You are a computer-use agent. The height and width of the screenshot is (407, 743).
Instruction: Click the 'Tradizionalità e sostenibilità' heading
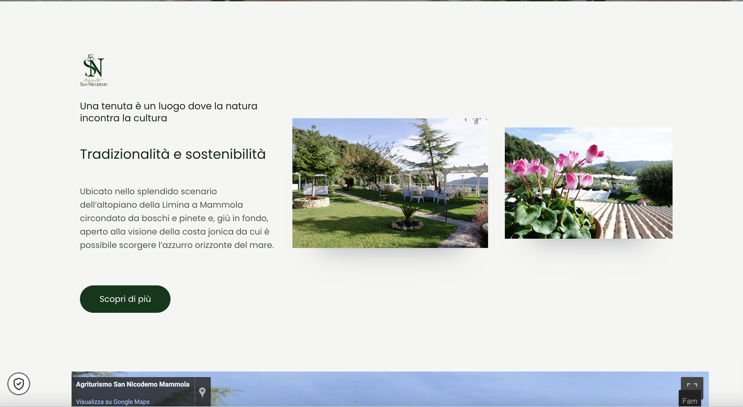point(172,154)
